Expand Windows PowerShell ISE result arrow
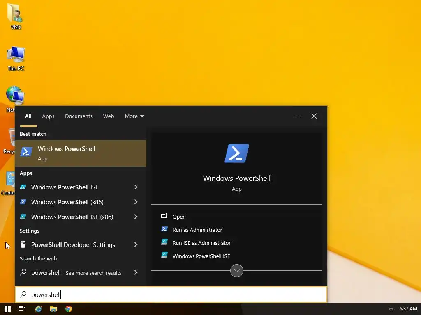The image size is (421, 315). tap(136, 187)
